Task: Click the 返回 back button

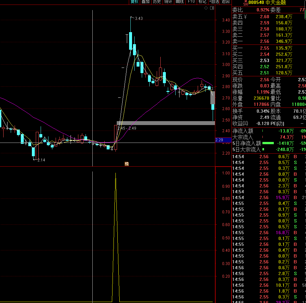Action: 225,2
